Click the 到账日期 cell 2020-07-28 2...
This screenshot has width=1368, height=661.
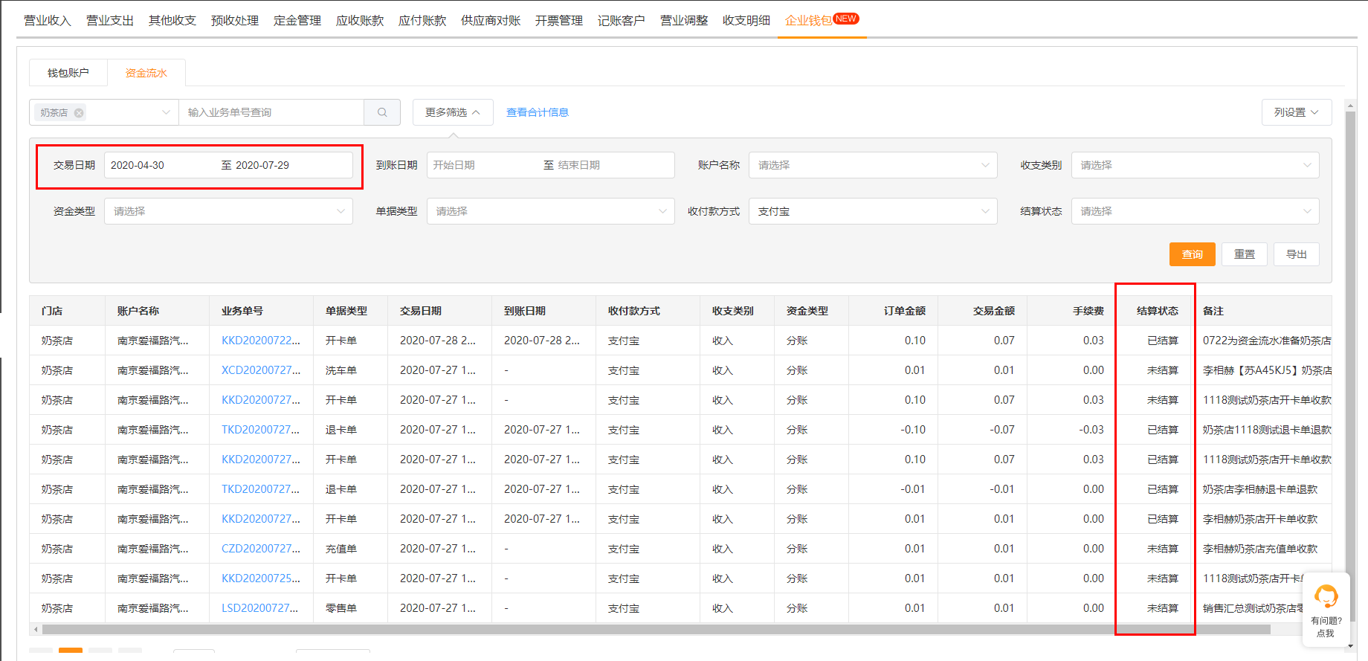542,341
